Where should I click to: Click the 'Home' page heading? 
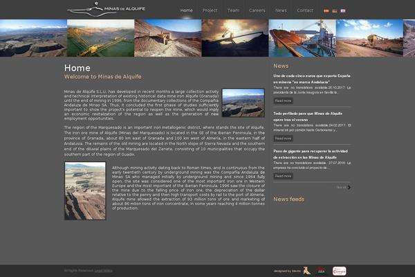(77, 68)
